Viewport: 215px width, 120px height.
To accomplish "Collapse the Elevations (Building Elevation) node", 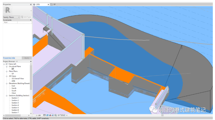I will [x=7, y=84].
